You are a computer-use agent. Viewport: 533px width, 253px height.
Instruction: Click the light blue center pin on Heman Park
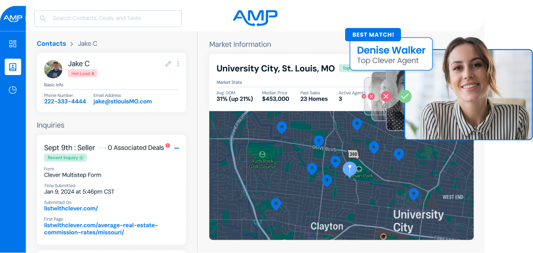coord(349,169)
